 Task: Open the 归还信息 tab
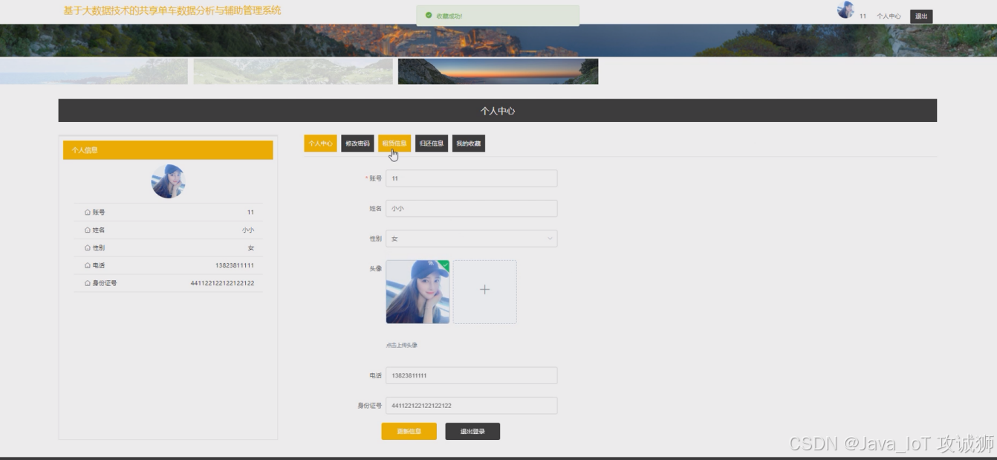[432, 143]
